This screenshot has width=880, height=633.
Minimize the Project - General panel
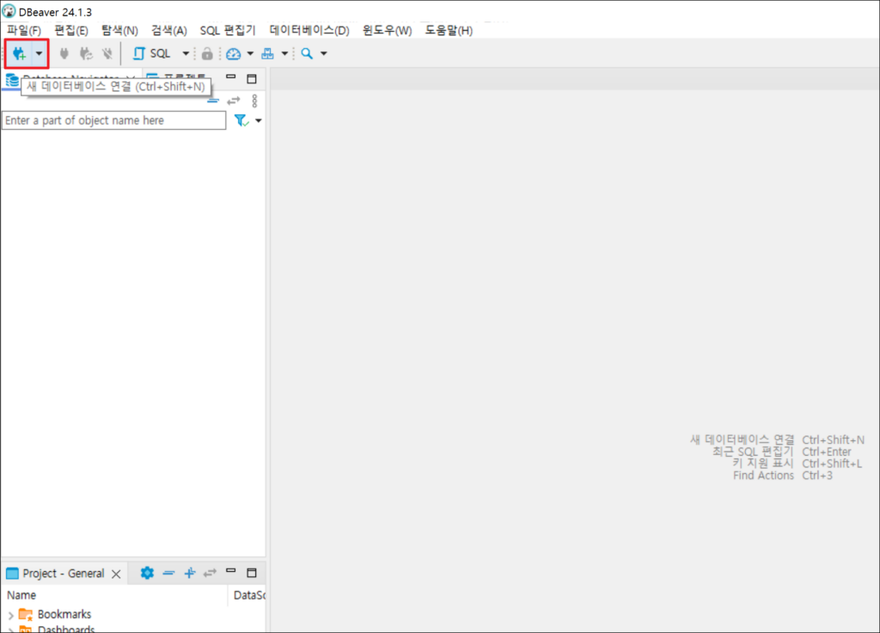tap(230, 571)
